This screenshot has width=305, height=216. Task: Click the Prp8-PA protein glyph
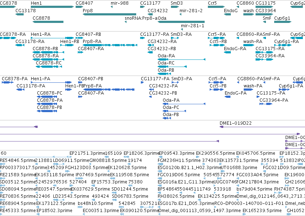(109, 90)
